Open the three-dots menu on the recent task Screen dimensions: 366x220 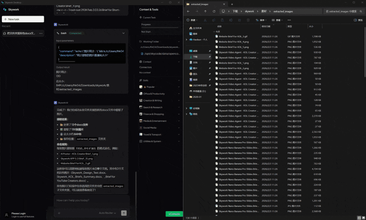tap(41, 33)
